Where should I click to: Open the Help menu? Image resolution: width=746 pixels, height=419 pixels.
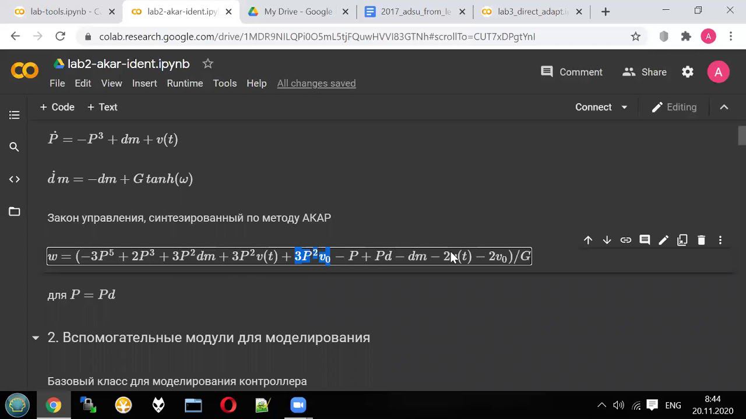coord(256,83)
